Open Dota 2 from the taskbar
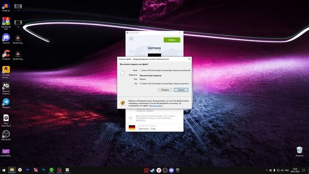This screenshot has height=174, width=309. 146,170
